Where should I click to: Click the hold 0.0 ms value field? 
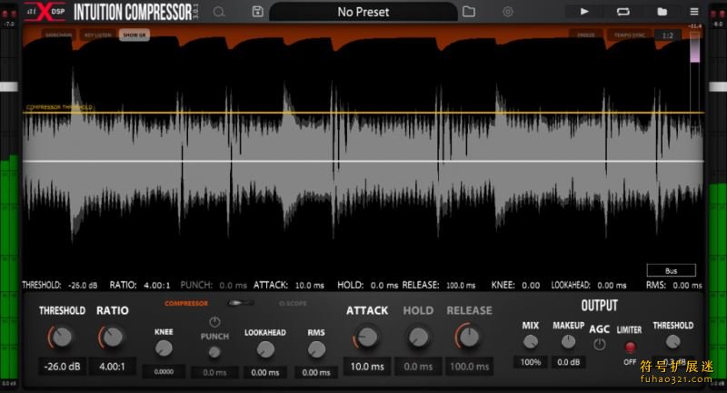pos(418,367)
